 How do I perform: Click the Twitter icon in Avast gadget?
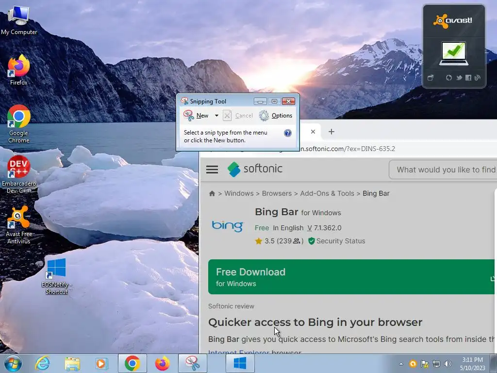(459, 78)
